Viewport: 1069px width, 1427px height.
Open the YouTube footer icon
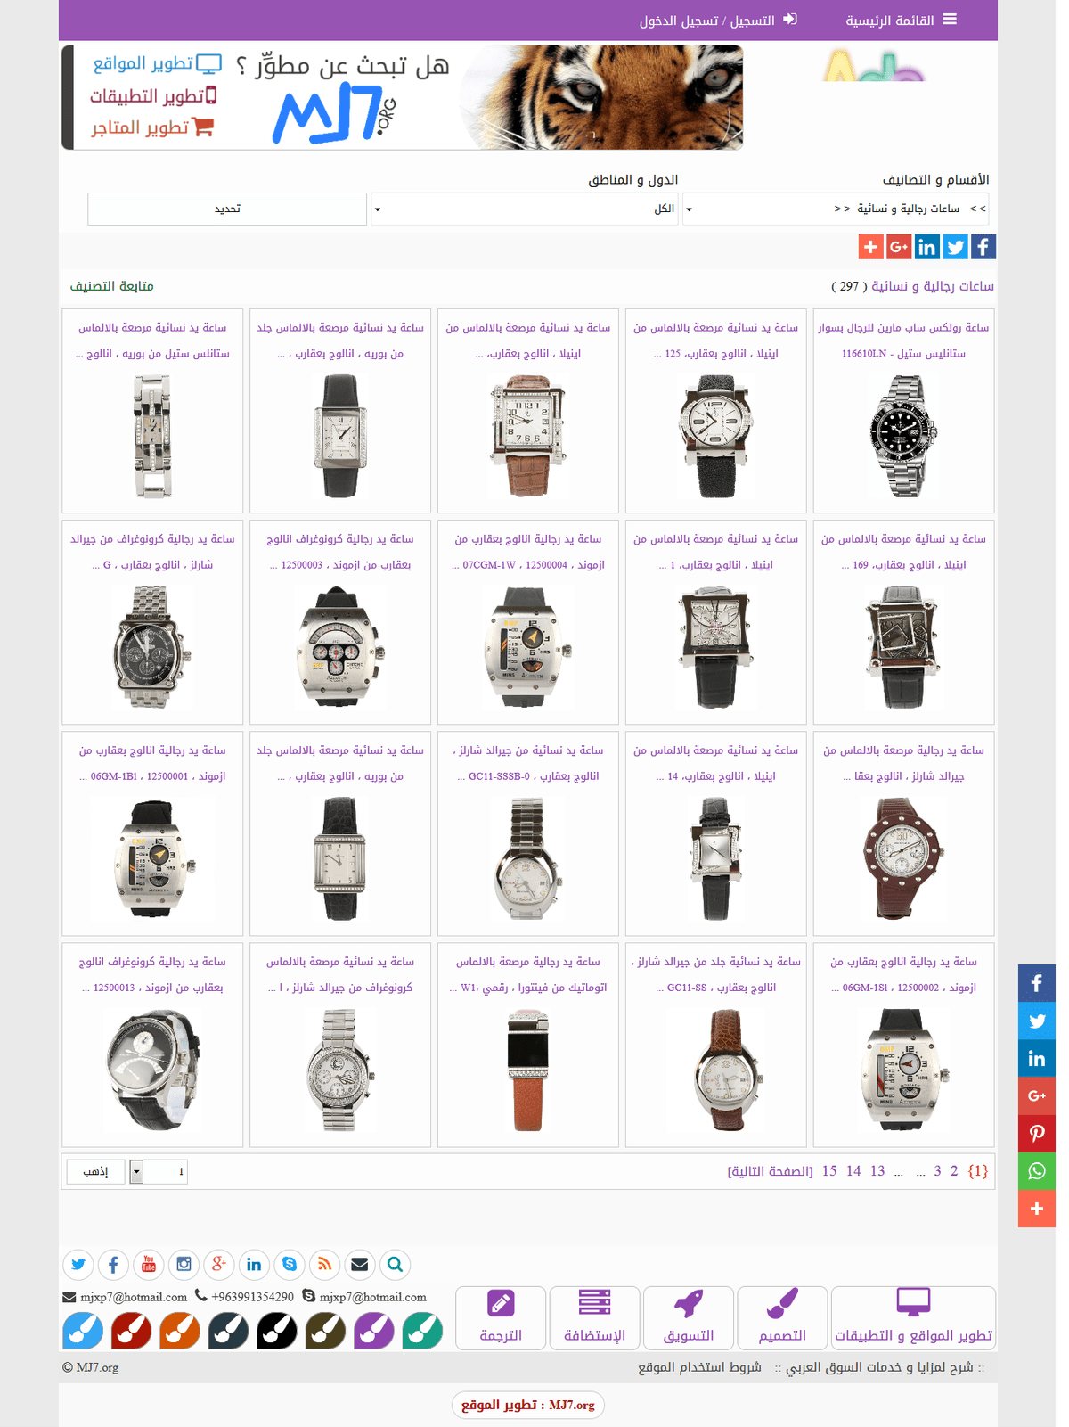click(149, 1264)
